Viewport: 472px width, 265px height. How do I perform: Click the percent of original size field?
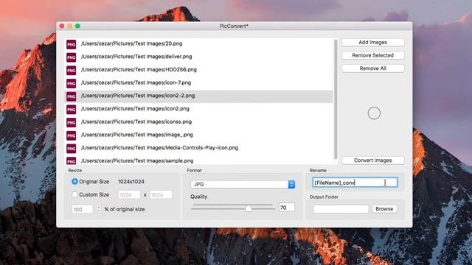tap(82, 209)
